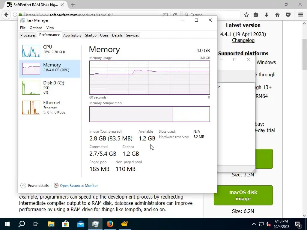Open Mail app from taskbar
This screenshot has width=307, height=230.
point(80,224)
